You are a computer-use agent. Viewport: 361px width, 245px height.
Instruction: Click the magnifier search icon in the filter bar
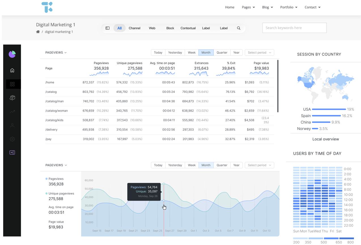pos(239,28)
